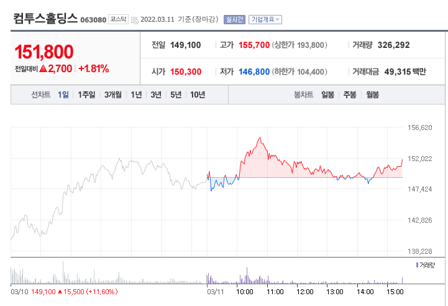This screenshot has width=448, height=306.
Task: Click the 03/10 date label on x-axis
Action: click(x=19, y=292)
